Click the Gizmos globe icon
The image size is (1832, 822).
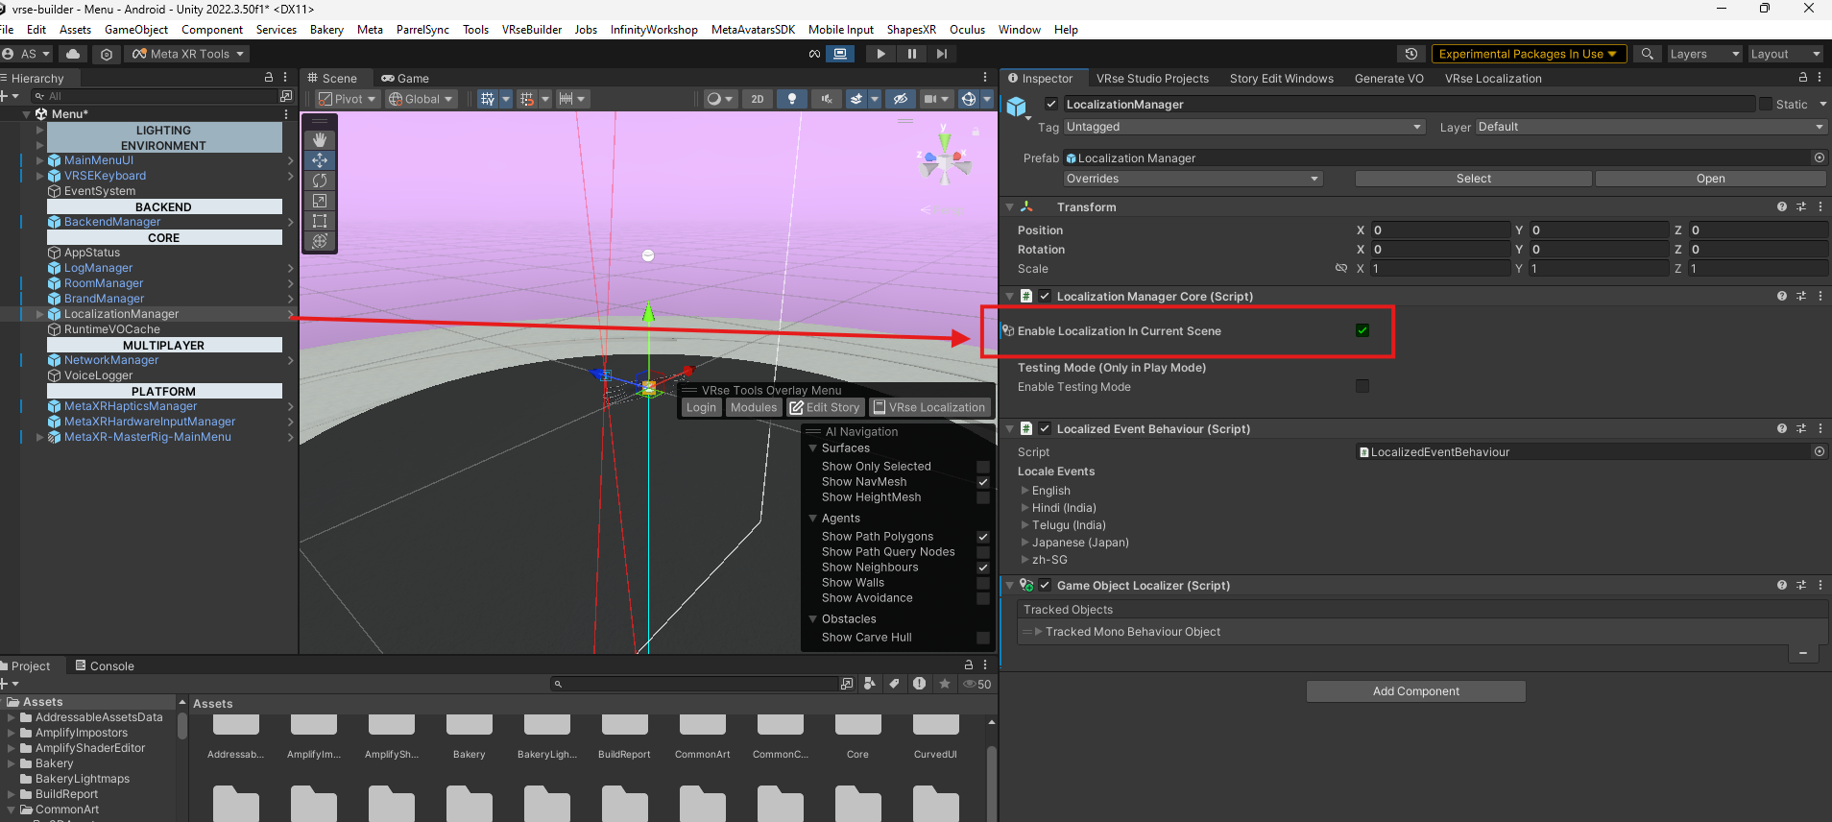(969, 99)
